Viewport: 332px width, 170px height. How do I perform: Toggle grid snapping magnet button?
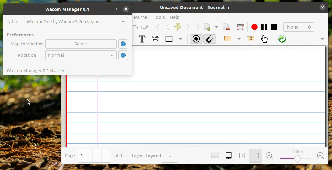coord(210,39)
